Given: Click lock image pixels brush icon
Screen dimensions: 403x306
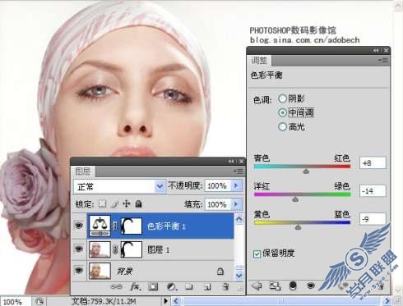Looking at the screenshot, I should [x=115, y=204].
